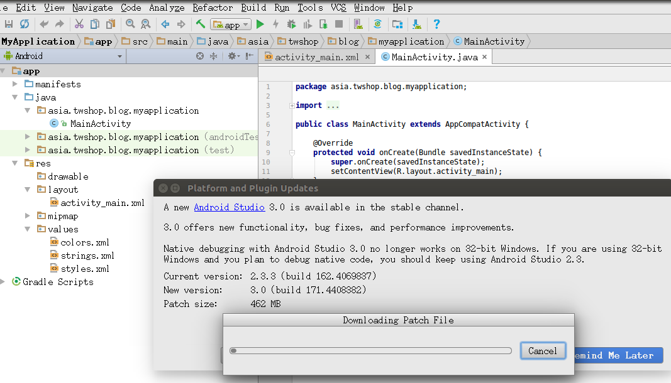Open the AVD Manager icon
Viewport: 671px width, 383px height.
click(x=358, y=24)
